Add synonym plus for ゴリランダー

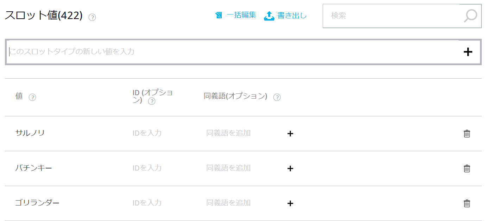[290, 203]
